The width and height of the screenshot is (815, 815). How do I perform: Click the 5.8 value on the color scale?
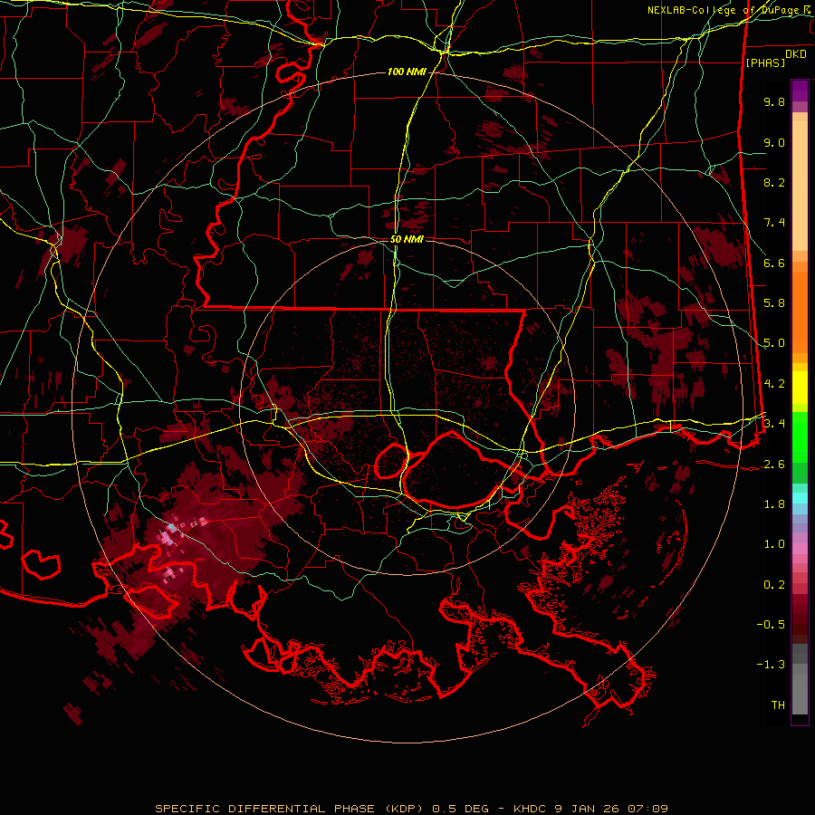774,303
